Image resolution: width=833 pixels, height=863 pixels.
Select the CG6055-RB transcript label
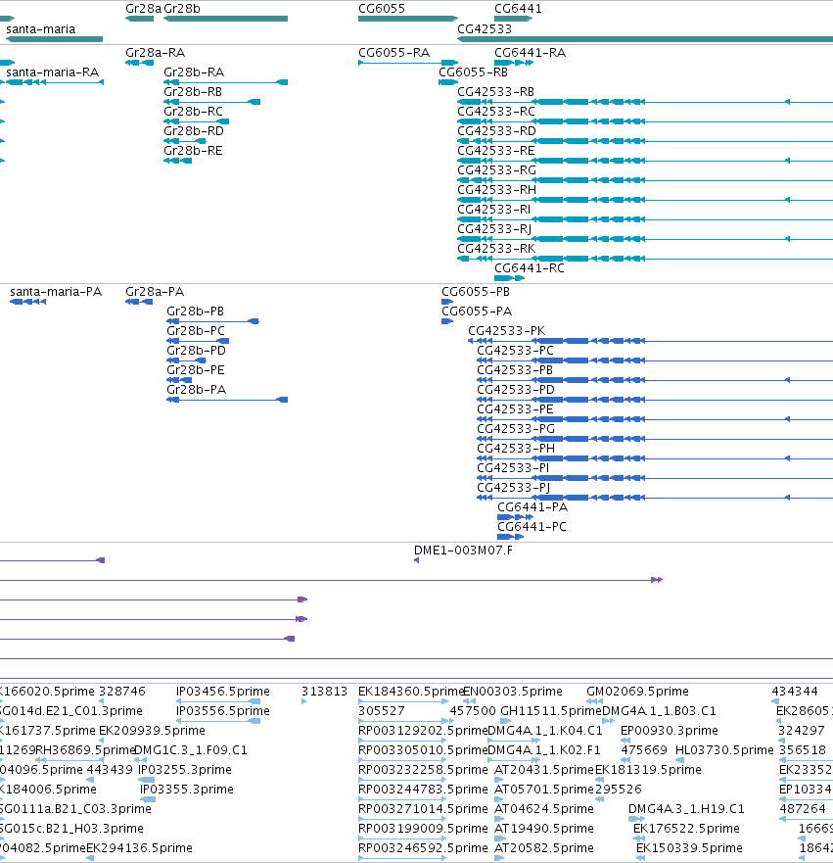(474, 72)
